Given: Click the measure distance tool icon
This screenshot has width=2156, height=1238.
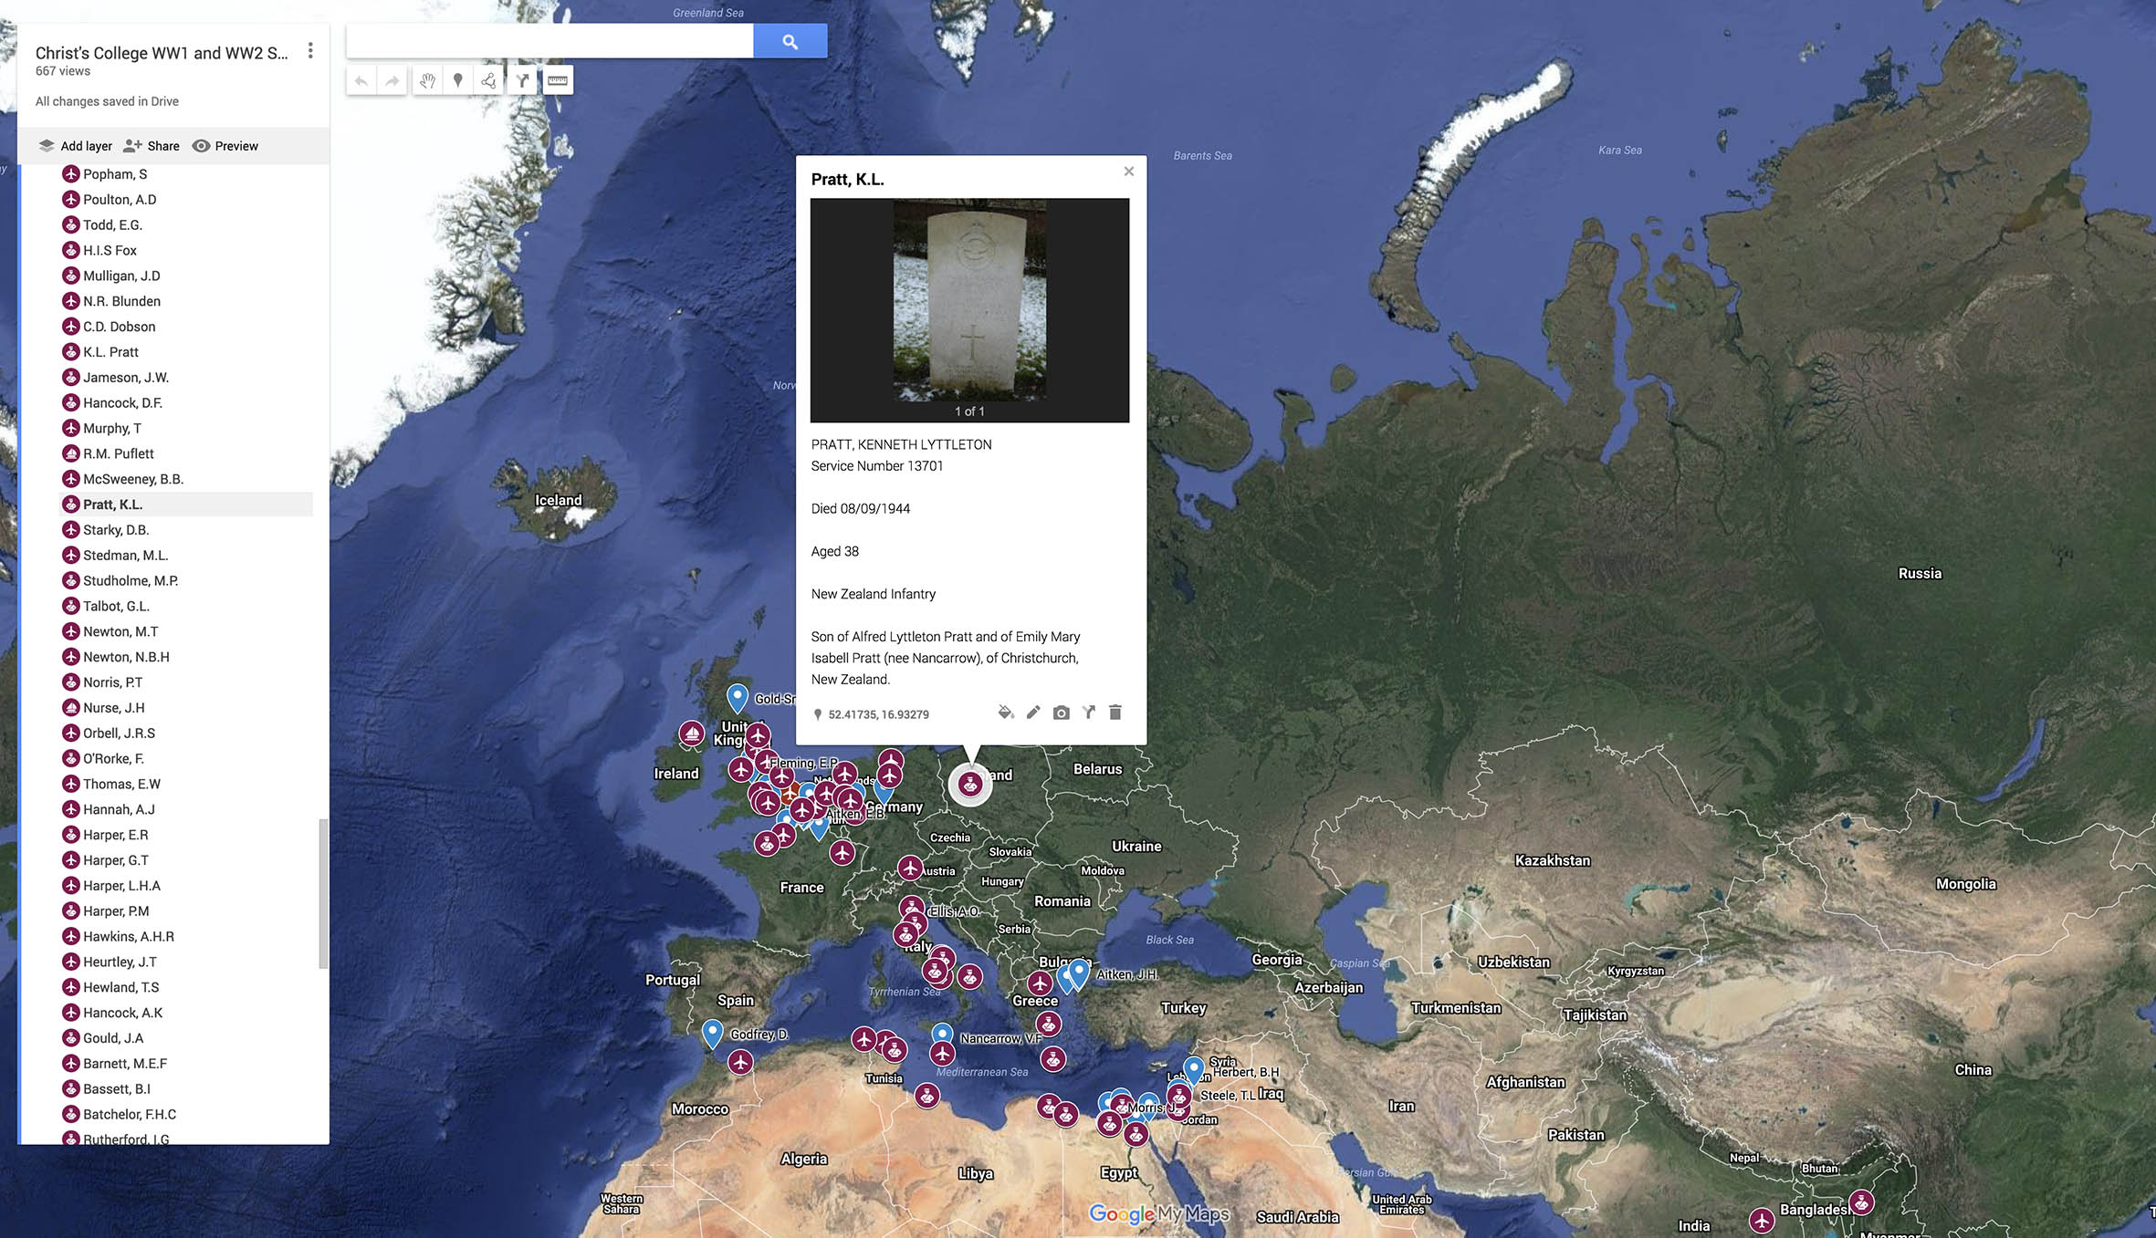Looking at the screenshot, I should 559,80.
